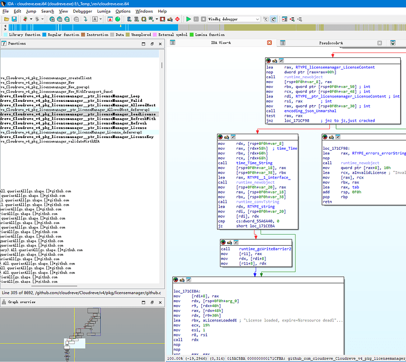Open the Options menu
406x362 pixels.
pyautogui.click(x=123, y=11)
